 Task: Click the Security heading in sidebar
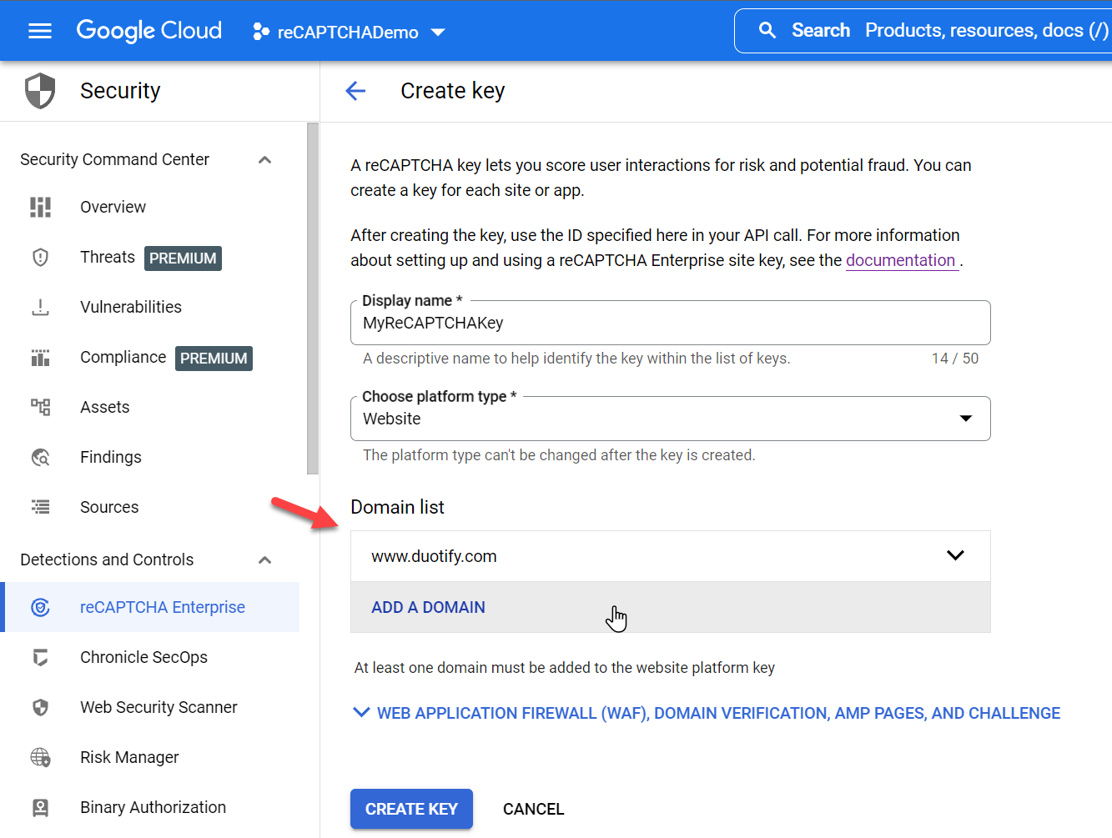pos(120,91)
